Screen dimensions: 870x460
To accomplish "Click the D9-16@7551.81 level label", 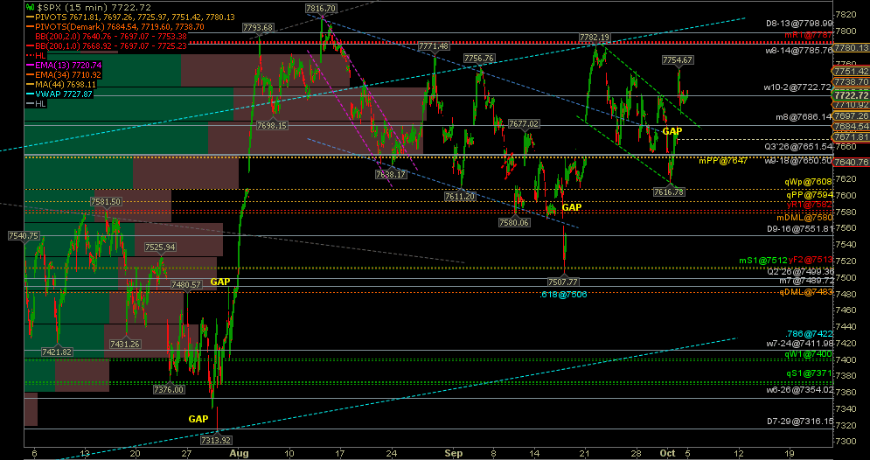I will click(x=799, y=228).
